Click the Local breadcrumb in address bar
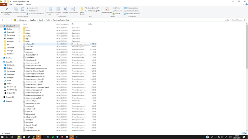The height and width of the screenshot is (139, 248). click(x=41, y=20)
